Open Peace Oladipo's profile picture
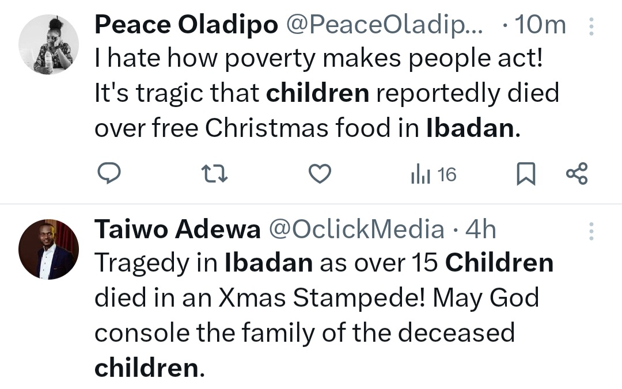Image resolution: width=622 pixels, height=389 pixels. [x=48, y=45]
